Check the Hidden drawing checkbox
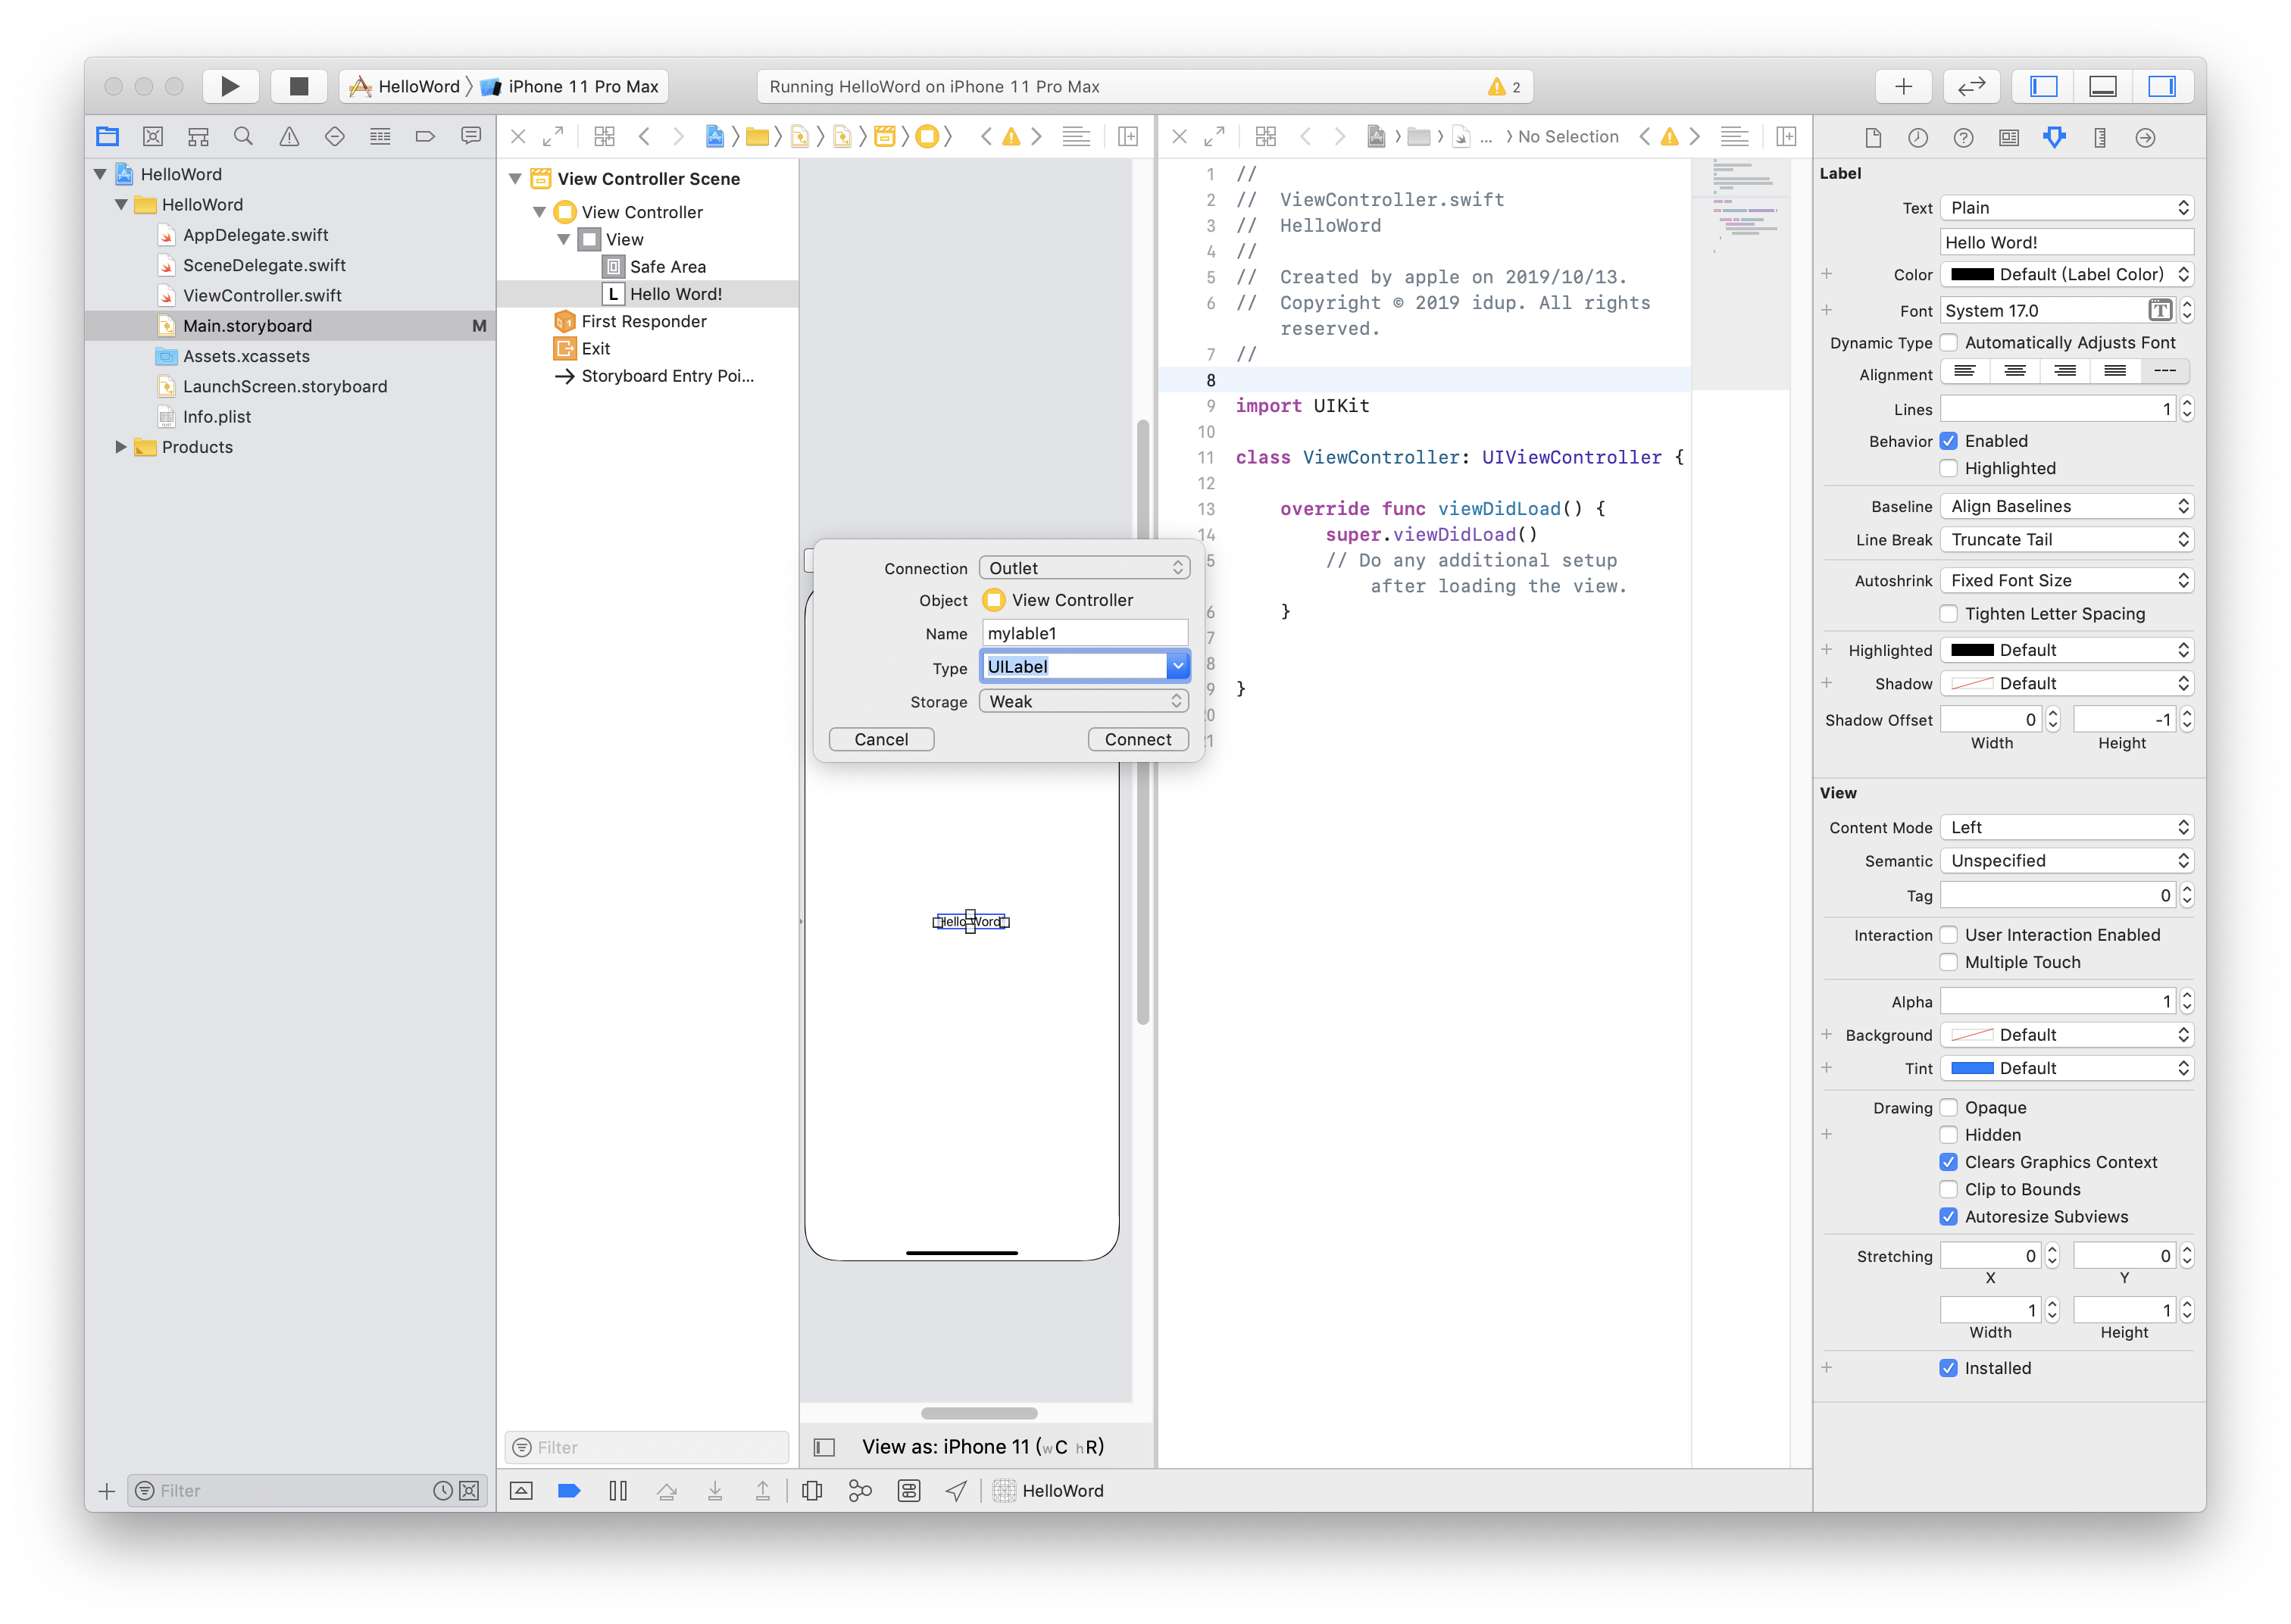This screenshot has width=2291, height=1624. (x=1948, y=1135)
